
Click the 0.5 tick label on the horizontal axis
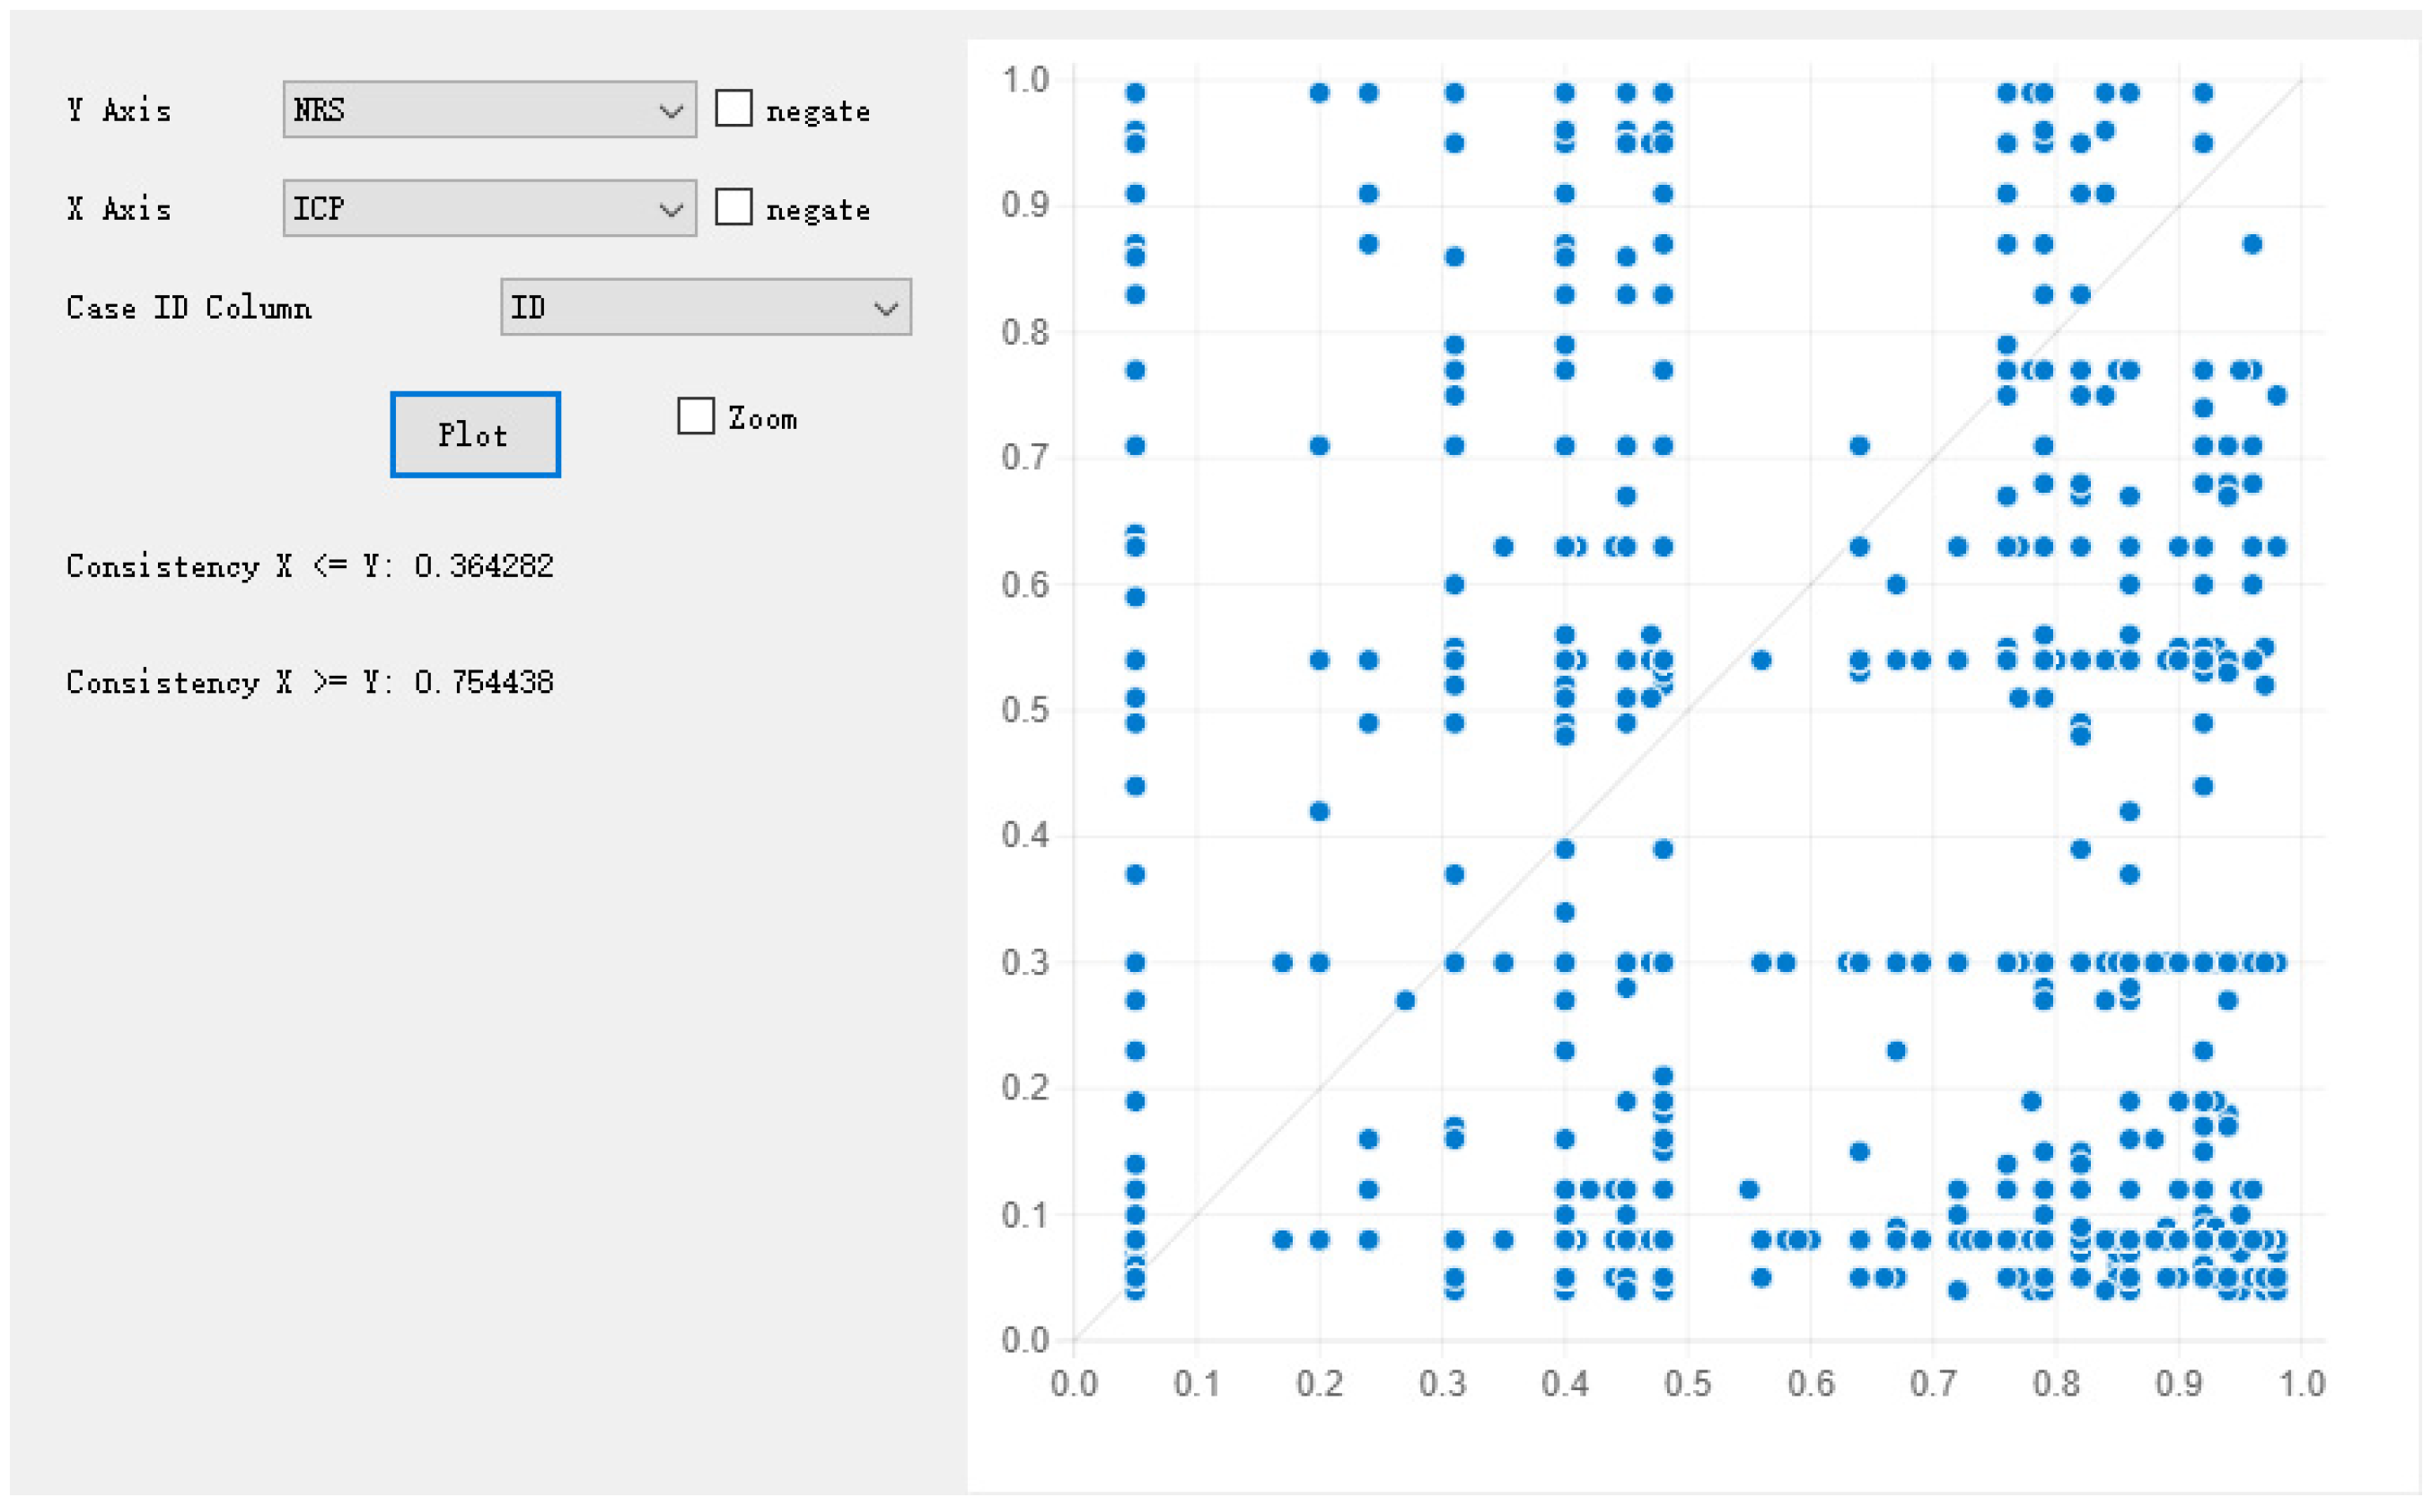click(x=1688, y=1383)
